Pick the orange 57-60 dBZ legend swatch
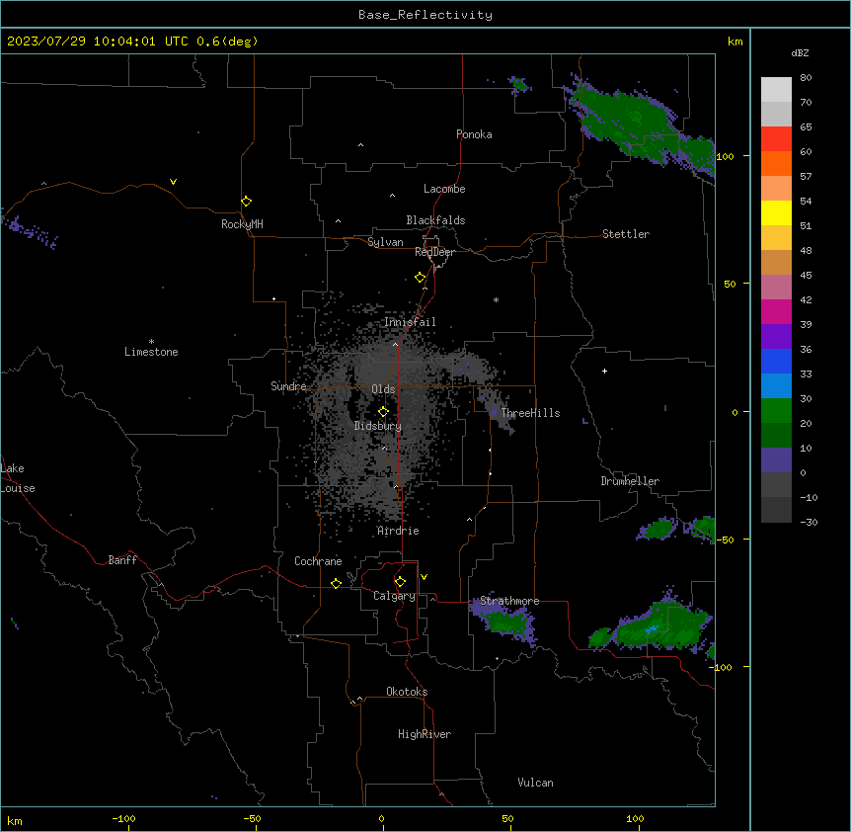Screen dimensions: 851x832 [x=776, y=163]
